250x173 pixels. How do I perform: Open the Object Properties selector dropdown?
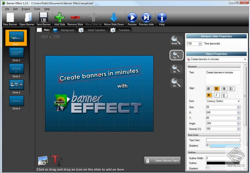tap(244, 59)
